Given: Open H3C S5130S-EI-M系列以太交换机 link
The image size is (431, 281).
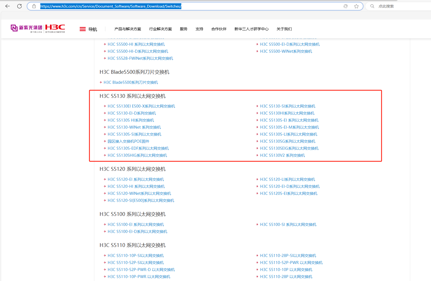Looking at the screenshot, I should [289, 127].
